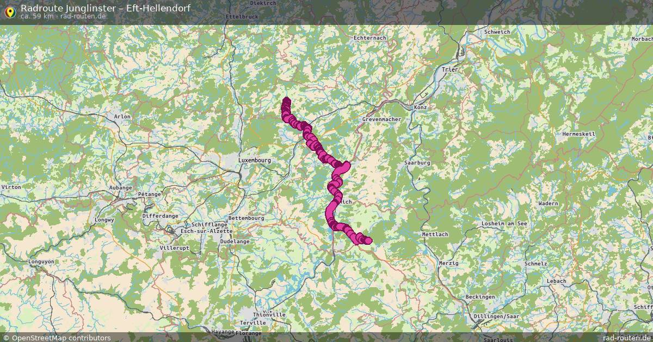Viewport: 653px width, 342px height.
Task: Open the rad-routen.de link under the title
Action: 83,16
